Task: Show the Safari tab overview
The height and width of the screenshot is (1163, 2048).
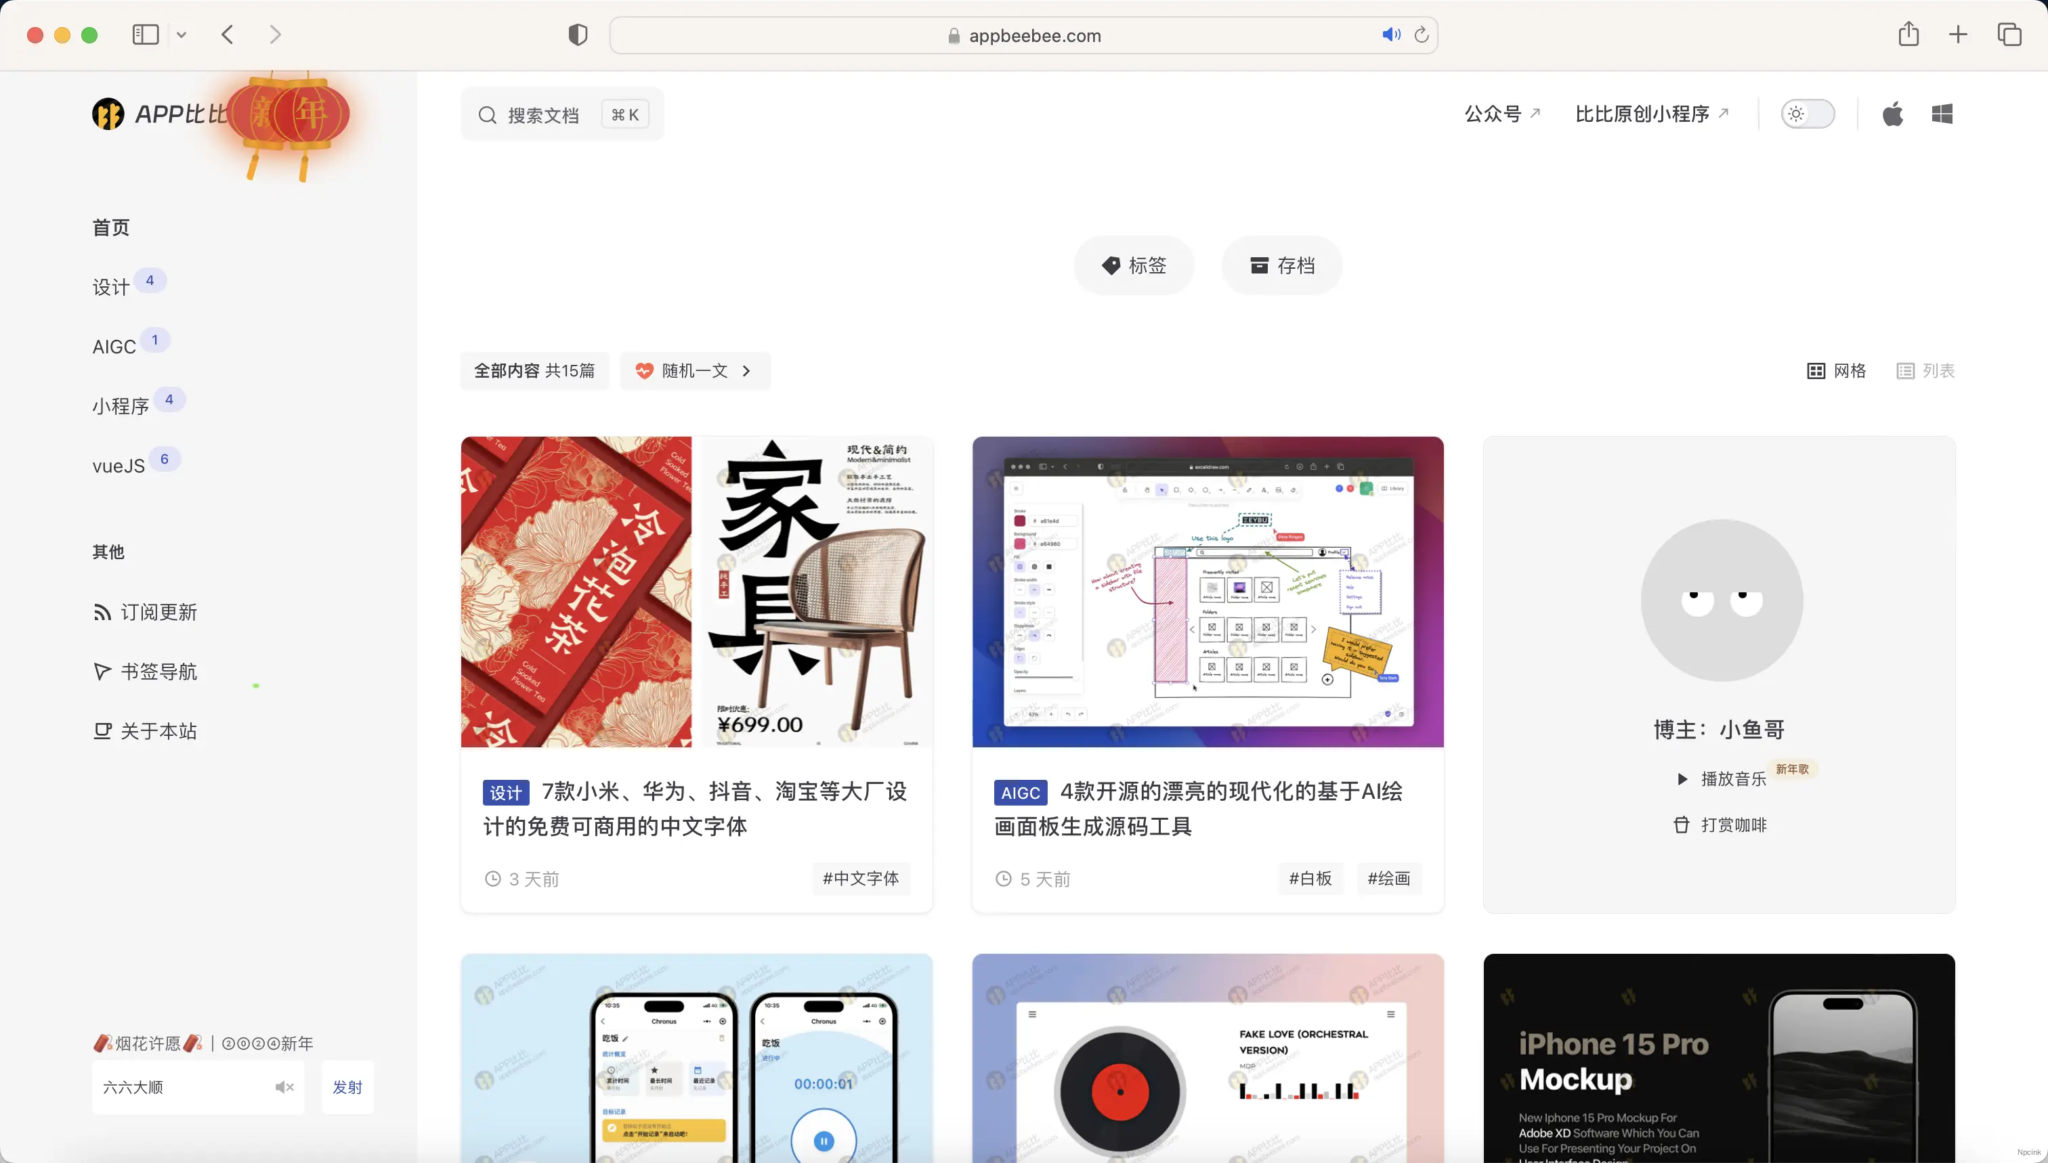Action: coord(2009,35)
